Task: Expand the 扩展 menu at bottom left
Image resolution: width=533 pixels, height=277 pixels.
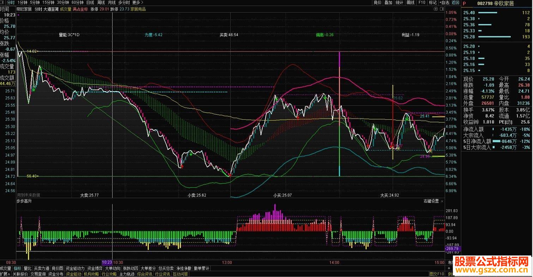Action: click(x=5, y=274)
